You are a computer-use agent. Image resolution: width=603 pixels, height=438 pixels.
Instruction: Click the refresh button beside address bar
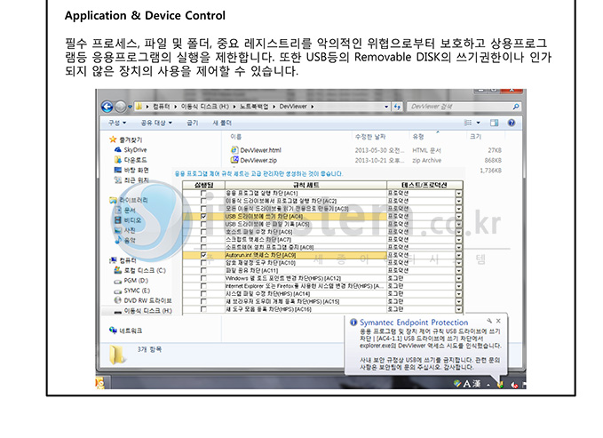point(397,107)
